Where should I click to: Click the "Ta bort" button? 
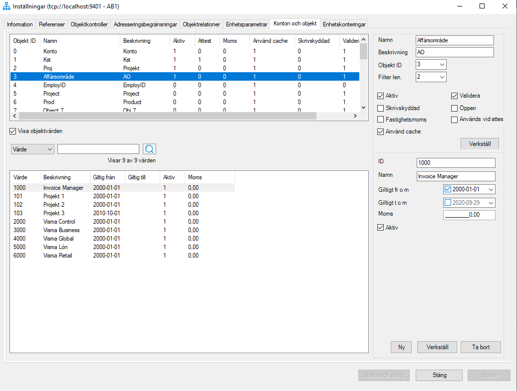480,347
